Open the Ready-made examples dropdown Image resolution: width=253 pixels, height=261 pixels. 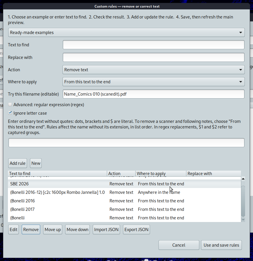pos(126,33)
